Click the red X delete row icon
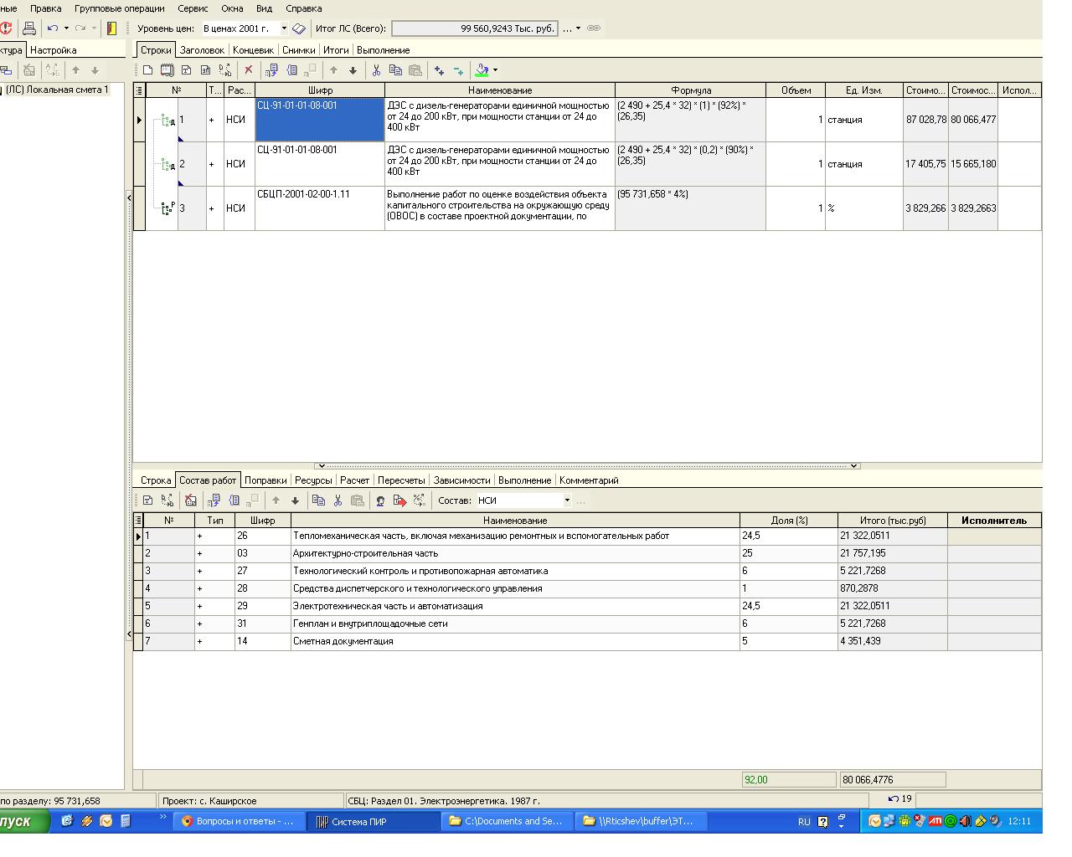Screen dimensions: 1072x857 point(248,70)
